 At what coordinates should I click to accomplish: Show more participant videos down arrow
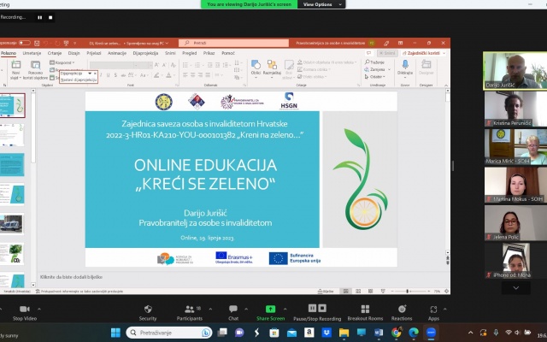[x=516, y=288]
